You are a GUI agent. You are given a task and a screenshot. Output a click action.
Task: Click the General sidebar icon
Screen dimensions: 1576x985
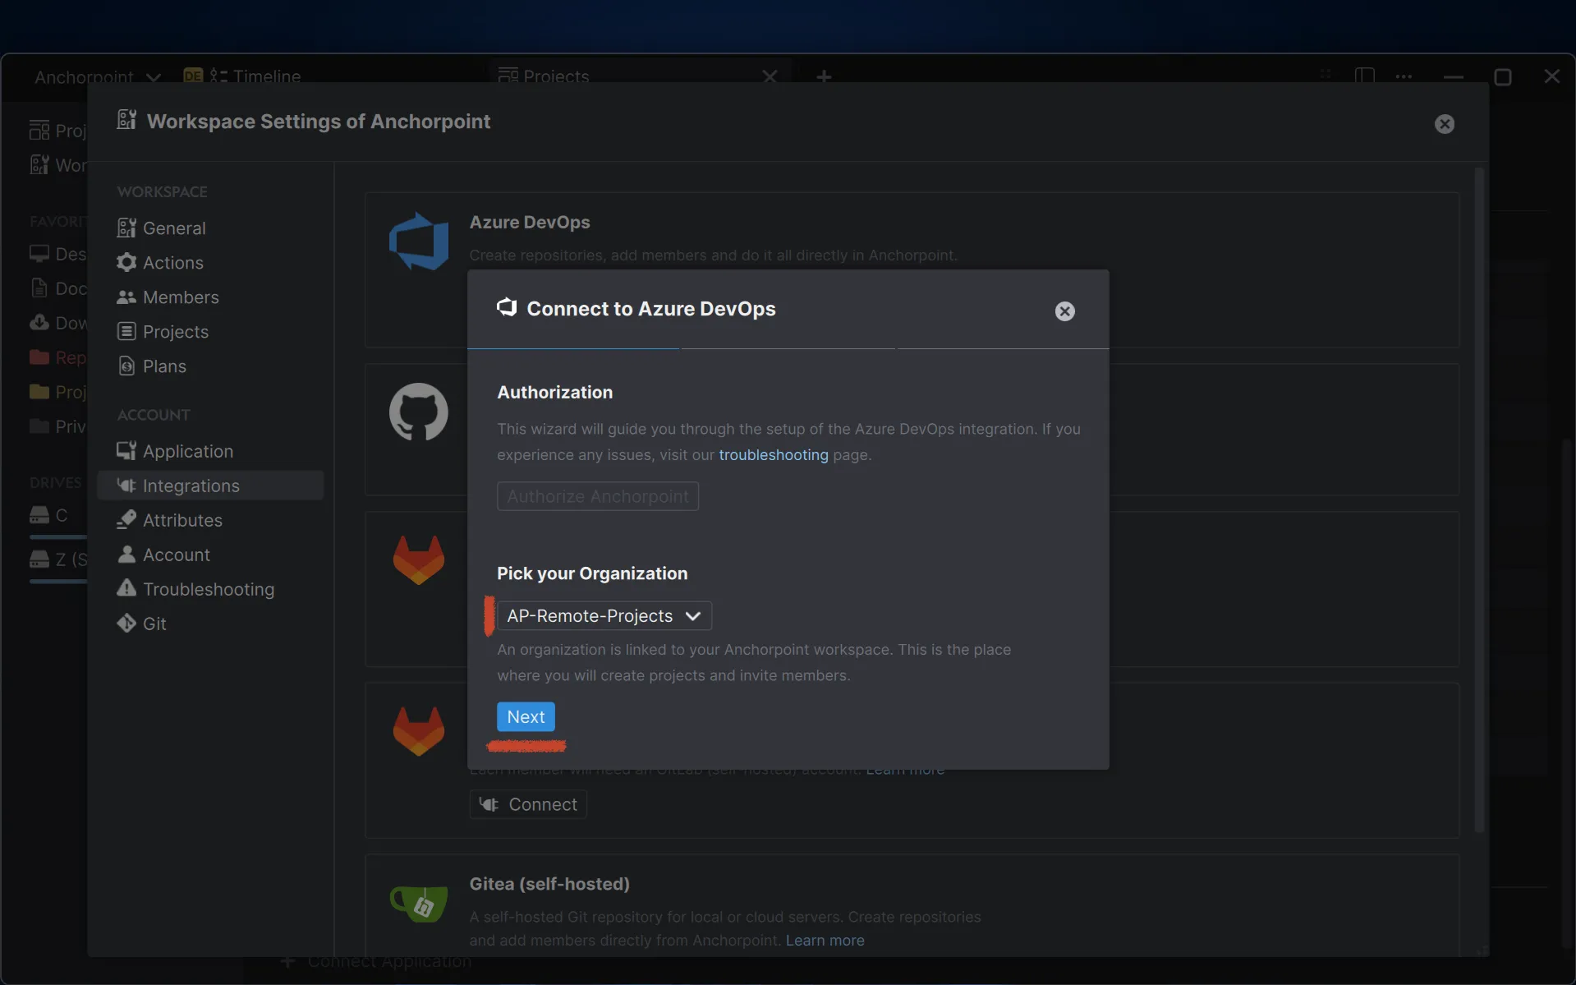coord(126,228)
